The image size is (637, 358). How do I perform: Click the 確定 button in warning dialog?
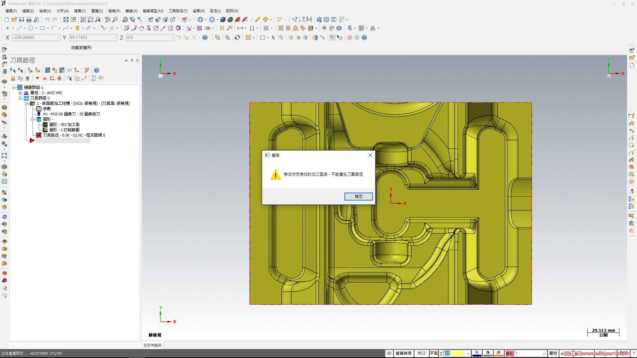click(x=358, y=197)
